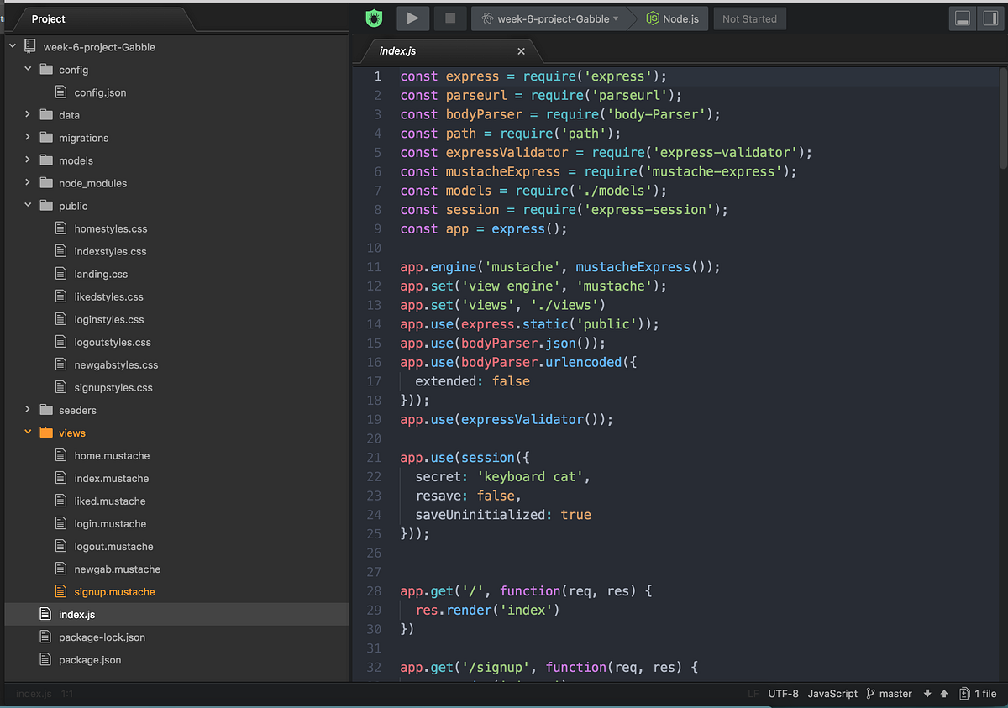
Task: Close the index.js editor tab
Action: (x=521, y=51)
